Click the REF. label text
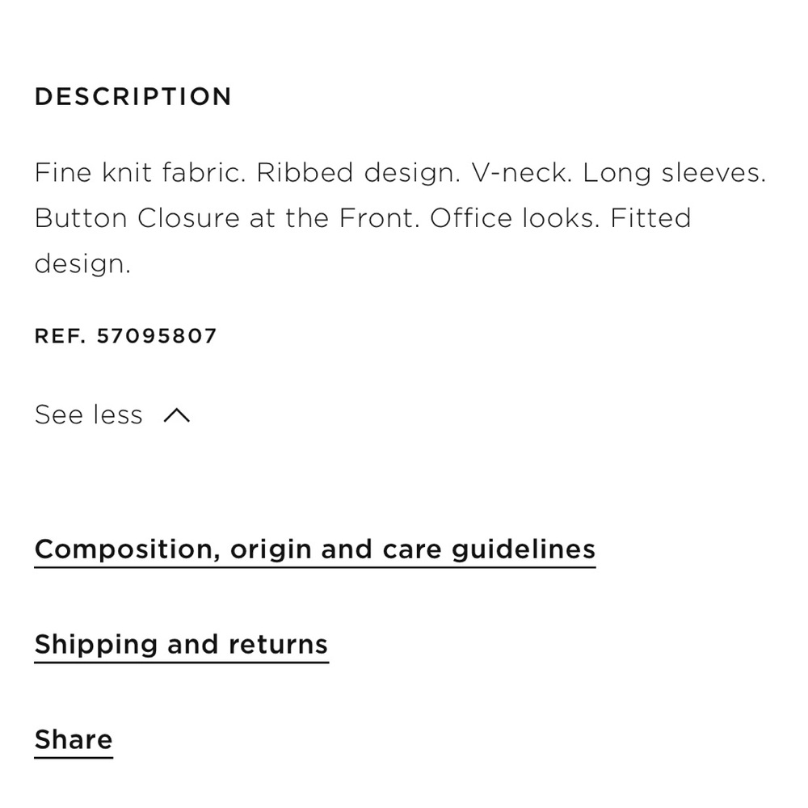The height and width of the screenshot is (808, 808). (x=60, y=336)
